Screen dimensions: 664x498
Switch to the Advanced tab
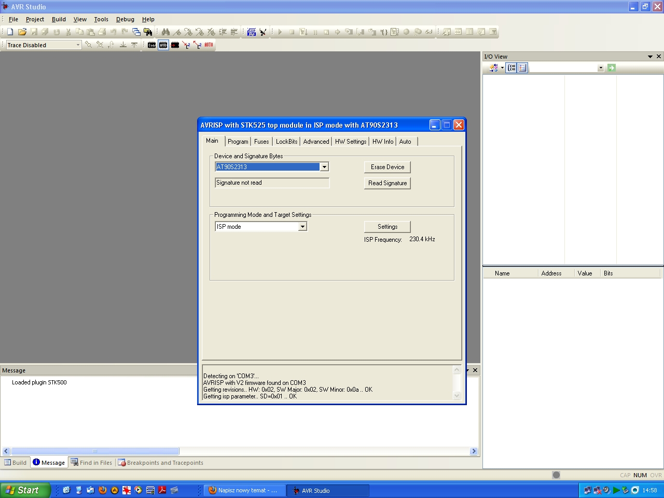tap(316, 142)
